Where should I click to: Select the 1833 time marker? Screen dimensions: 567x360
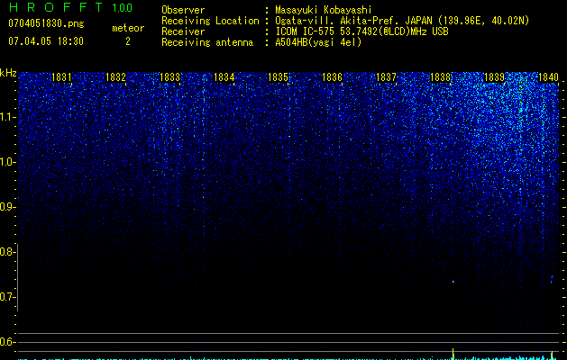170,77
